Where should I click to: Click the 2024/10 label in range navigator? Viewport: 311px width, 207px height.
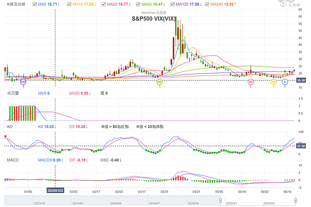point(193,203)
